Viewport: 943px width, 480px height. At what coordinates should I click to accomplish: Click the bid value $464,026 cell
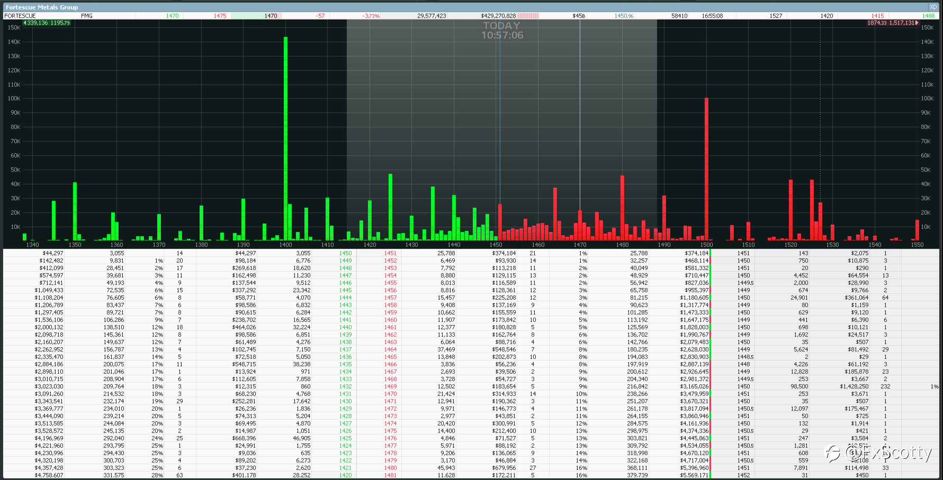pyautogui.click(x=244, y=327)
